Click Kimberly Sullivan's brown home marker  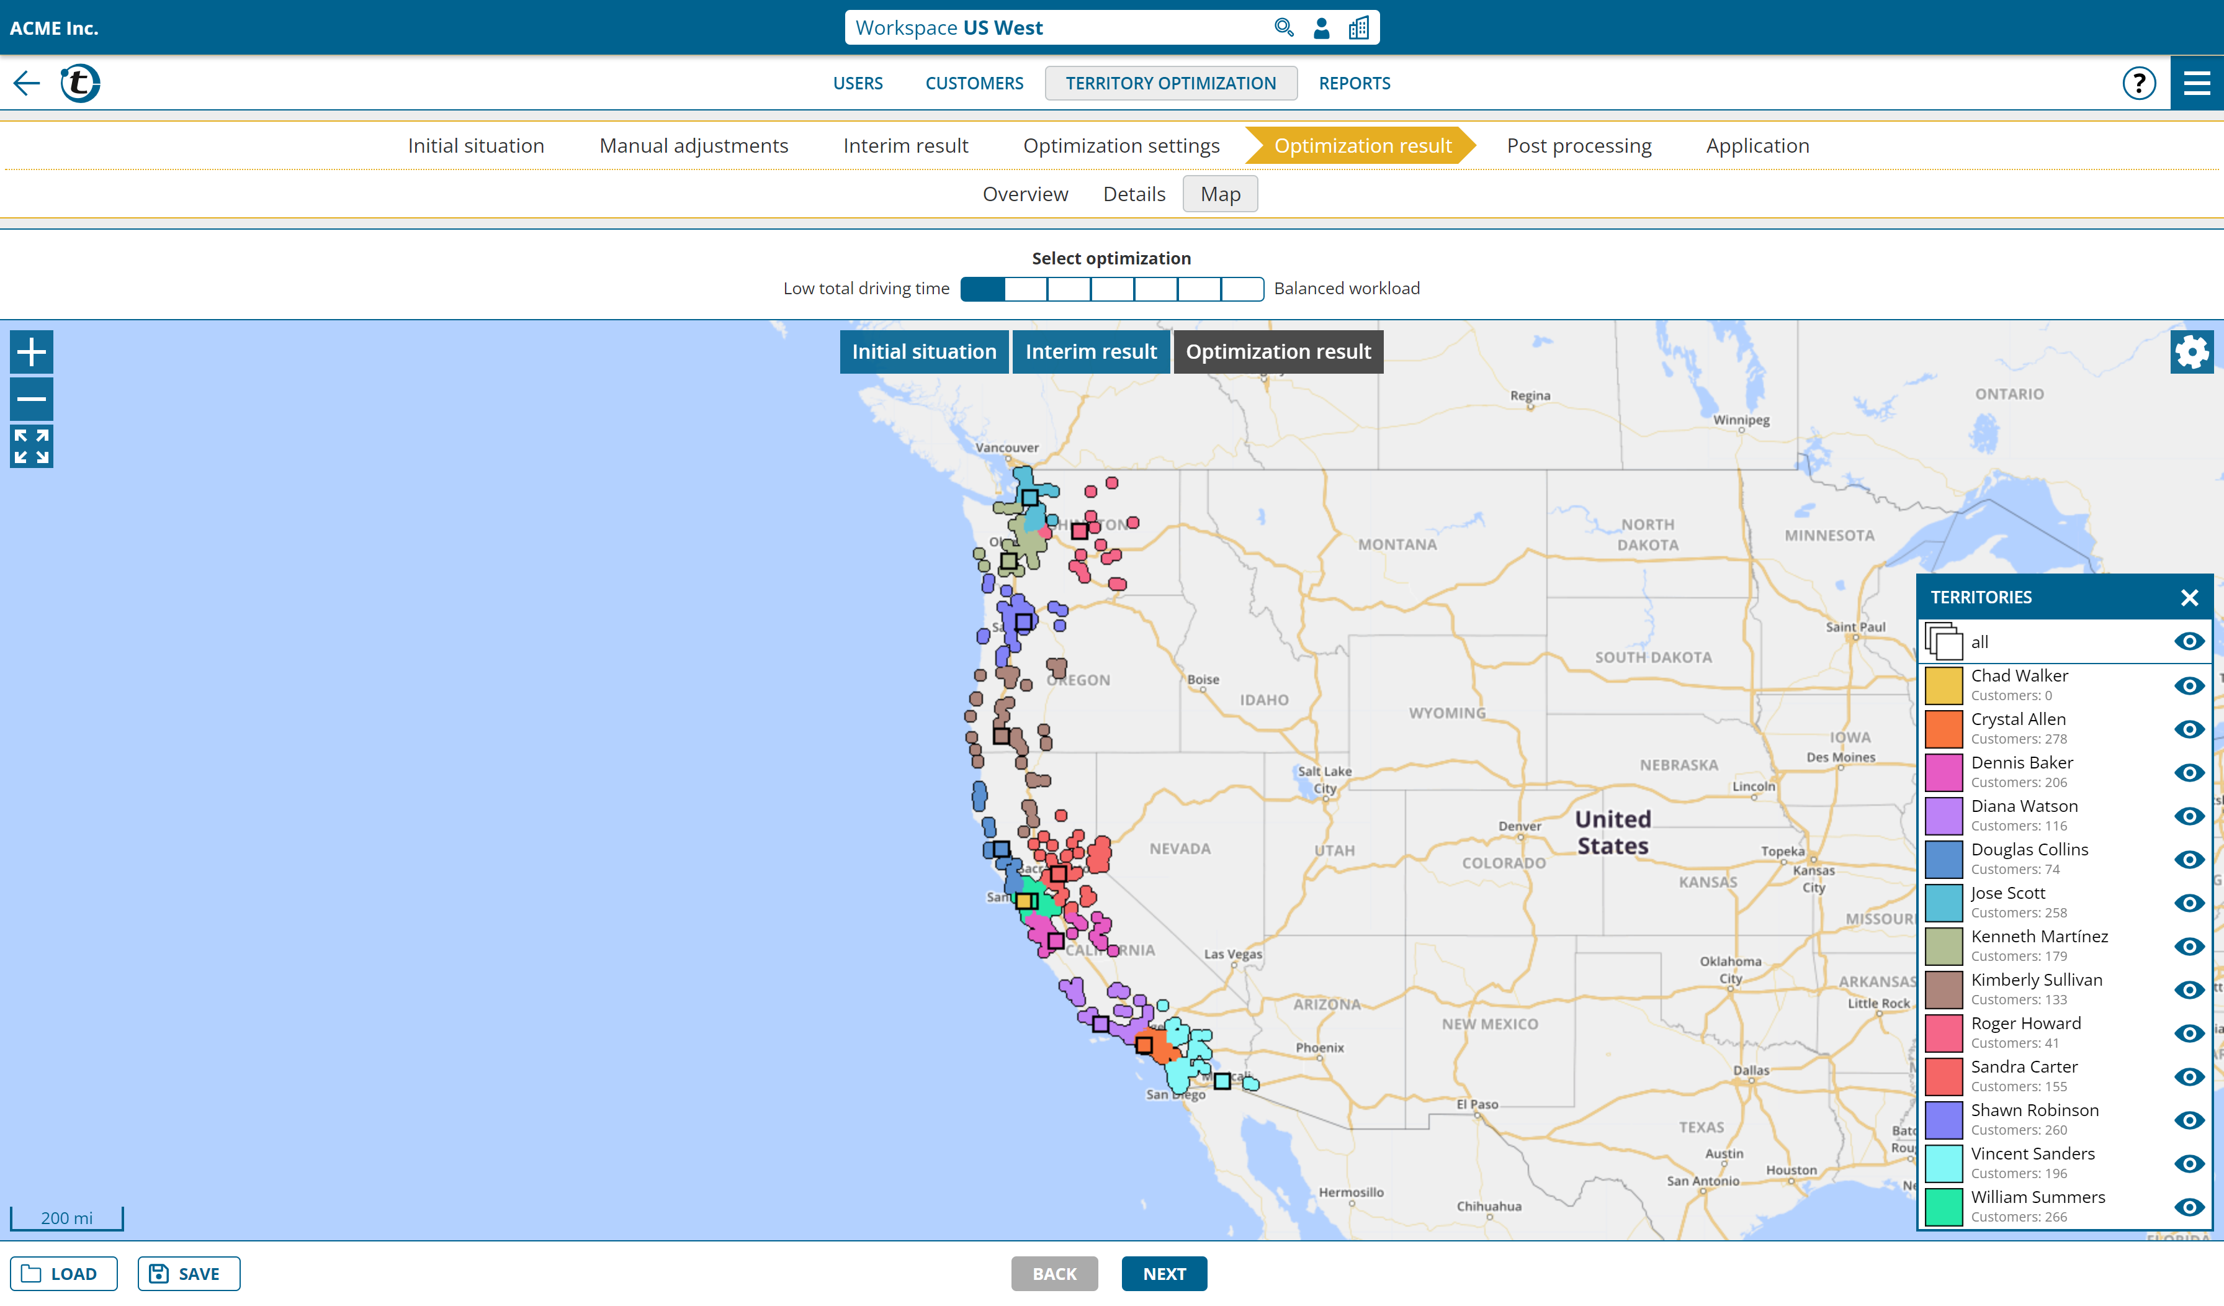pos(1002,736)
